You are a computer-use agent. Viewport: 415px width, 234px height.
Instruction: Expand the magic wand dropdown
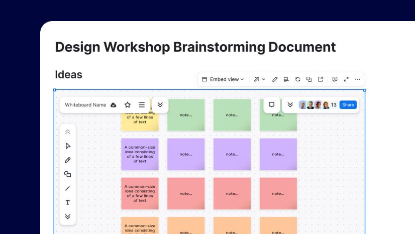[x=260, y=79]
